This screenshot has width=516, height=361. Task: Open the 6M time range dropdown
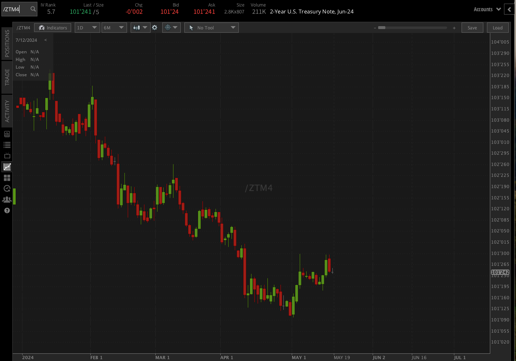(114, 28)
